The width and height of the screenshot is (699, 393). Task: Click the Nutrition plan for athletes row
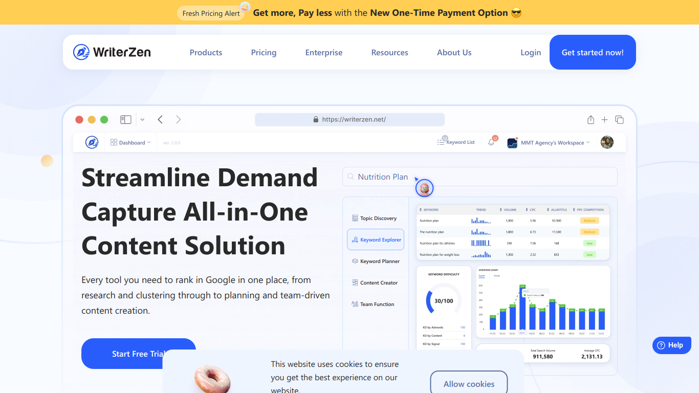513,243
